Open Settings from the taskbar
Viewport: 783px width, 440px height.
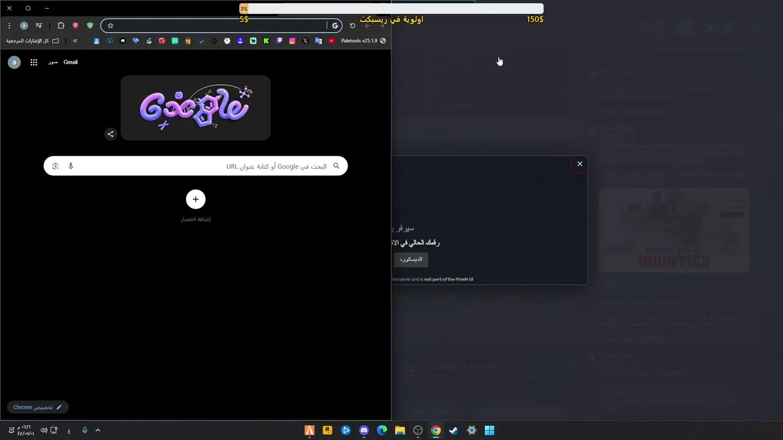click(x=472, y=430)
